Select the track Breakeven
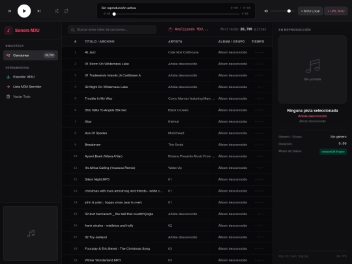Screen dimensions: 352x264 tap(168, 145)
